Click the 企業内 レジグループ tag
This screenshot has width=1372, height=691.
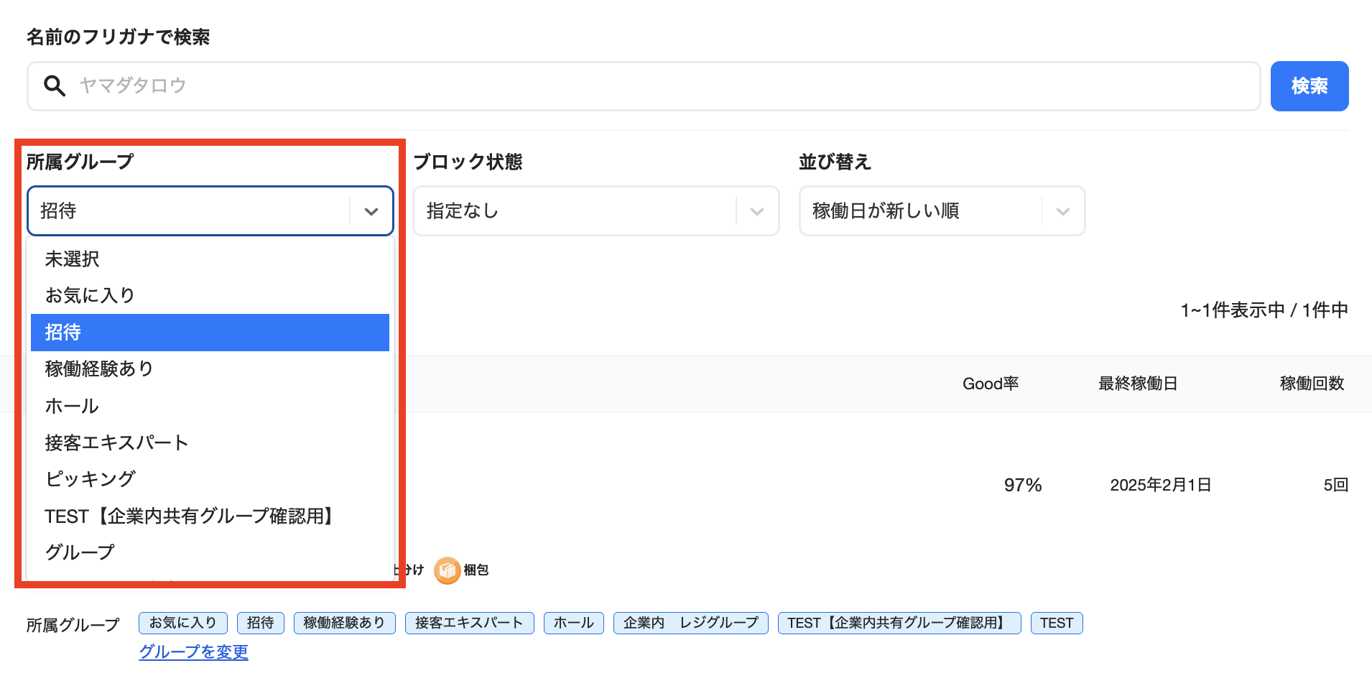(x=691, y=623)
